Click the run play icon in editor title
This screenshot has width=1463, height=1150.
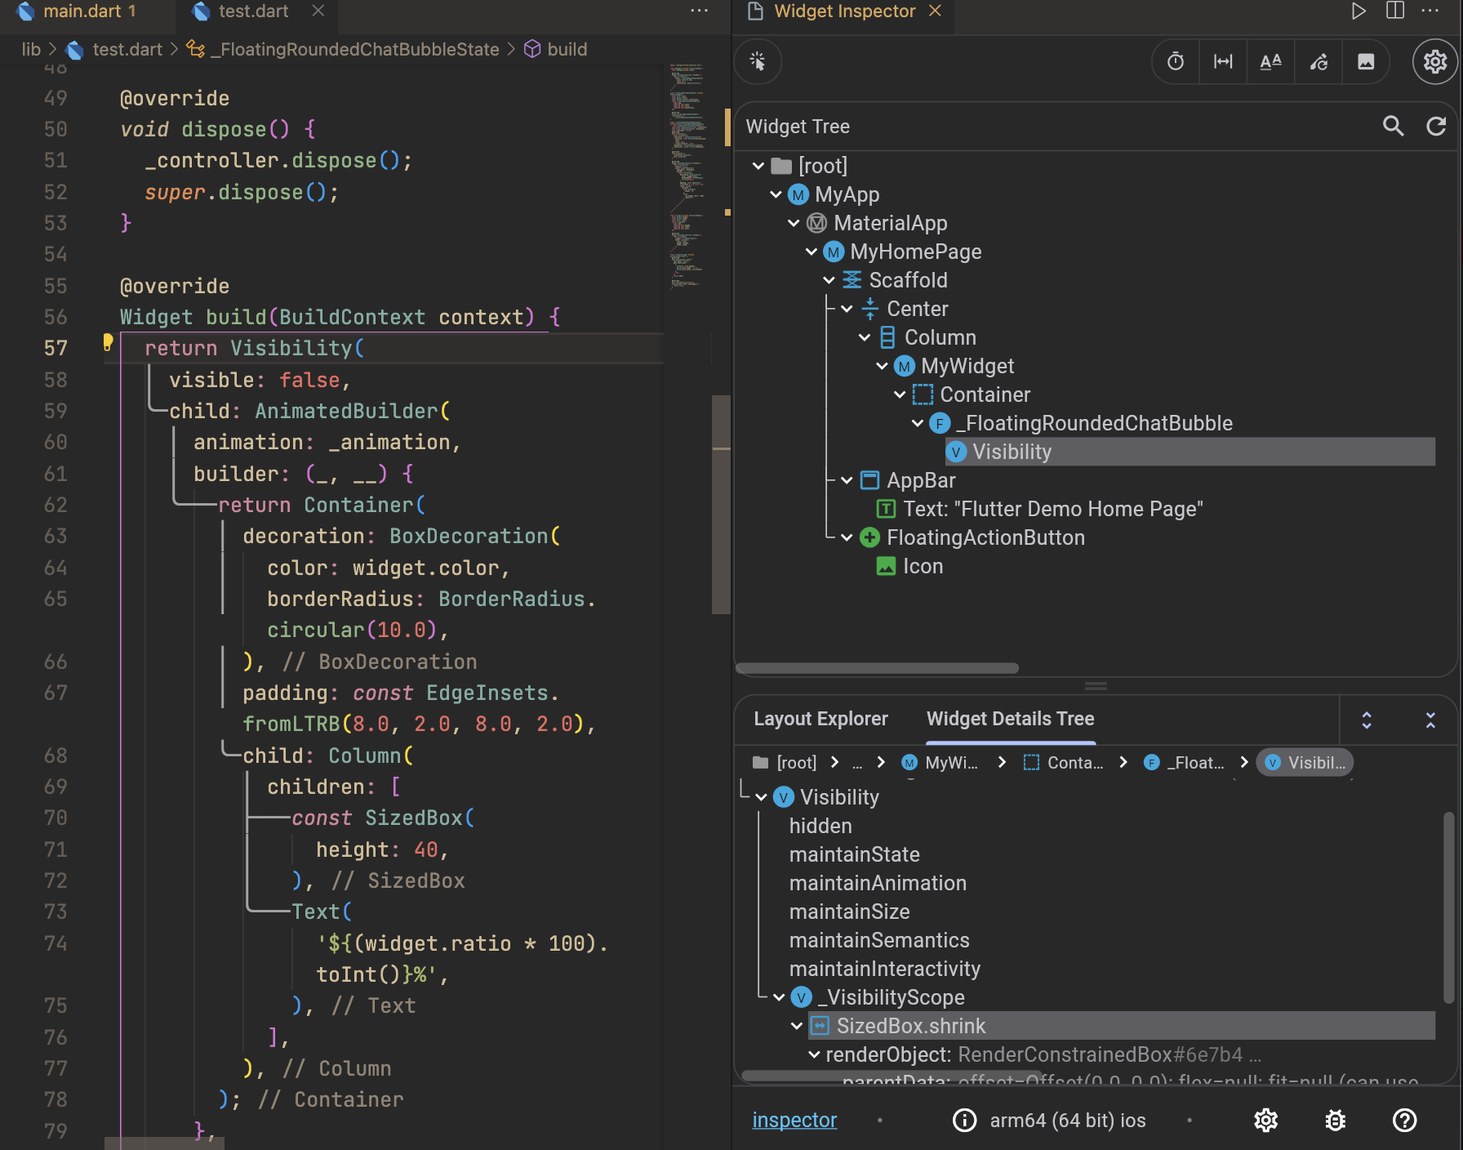tap(1358, 11)
